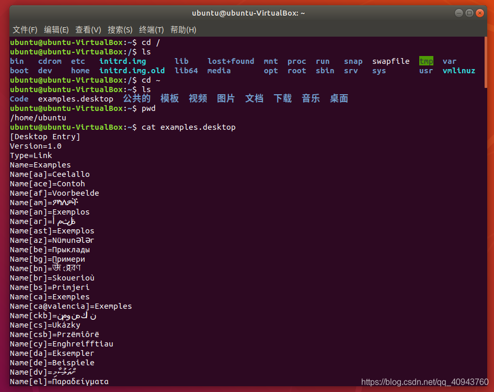Click the Name[cs]=Ukázky line

(x=45, y=326)
